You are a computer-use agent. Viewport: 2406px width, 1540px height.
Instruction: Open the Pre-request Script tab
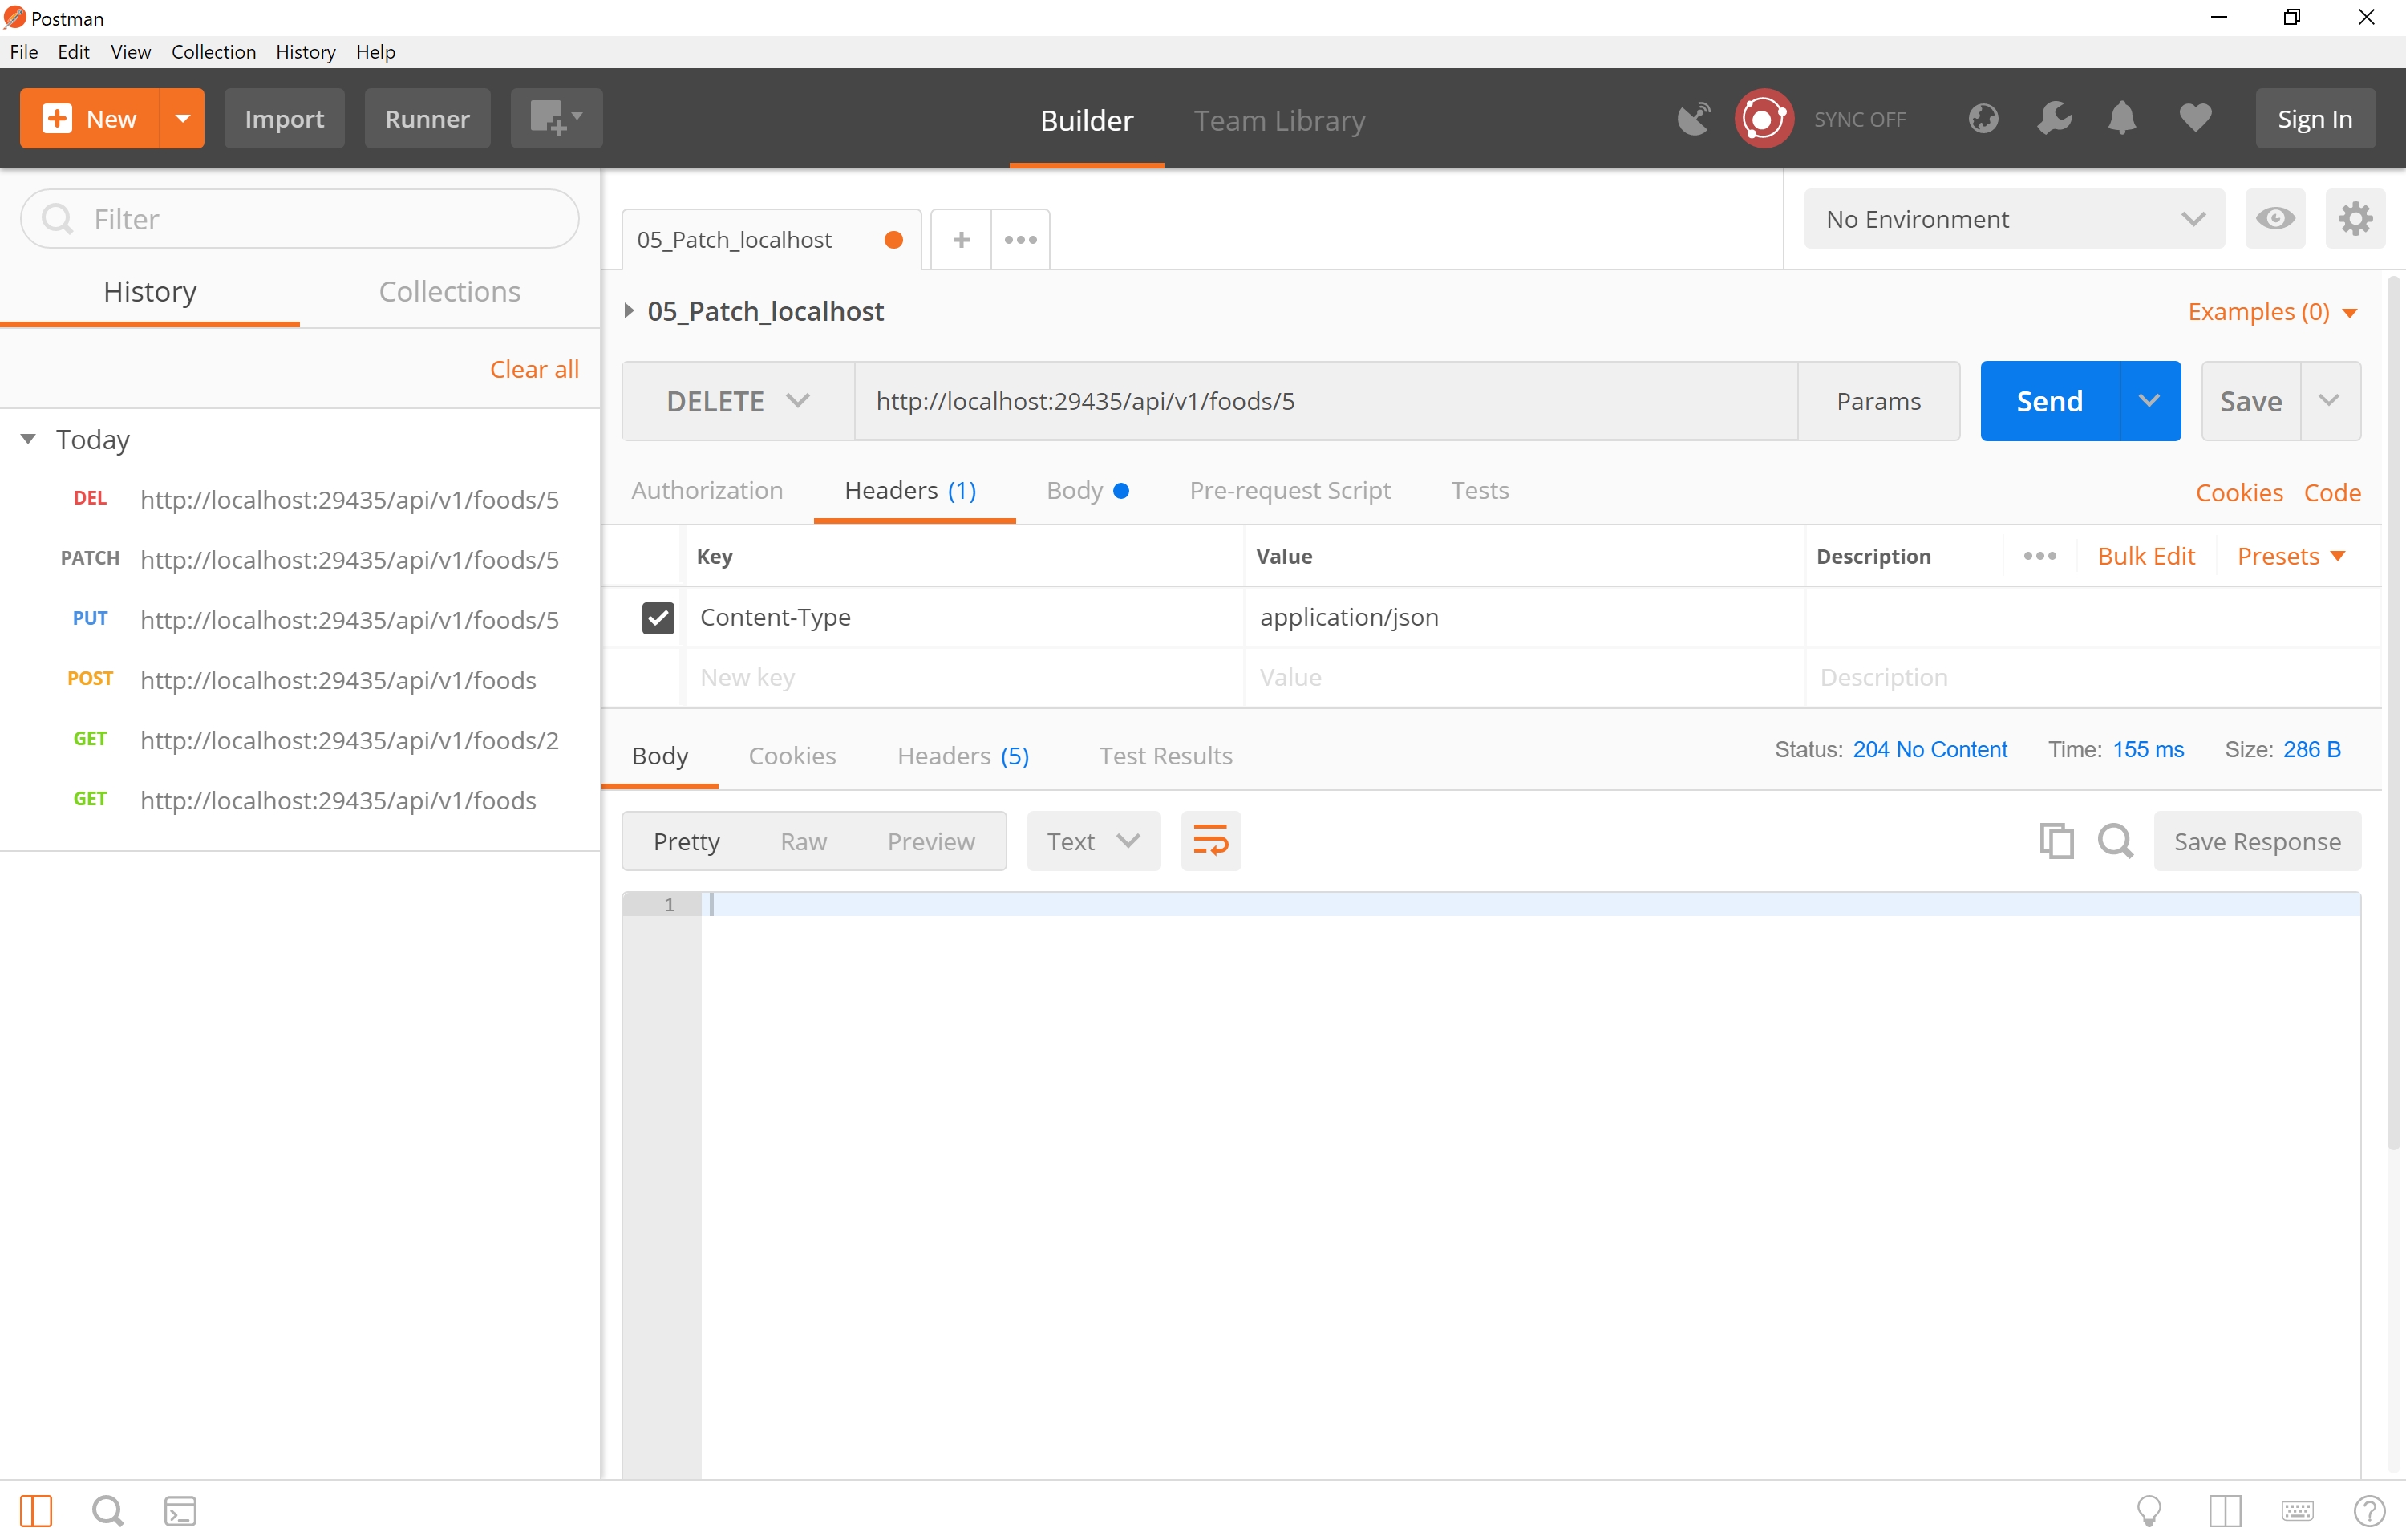click(1290, 491)
